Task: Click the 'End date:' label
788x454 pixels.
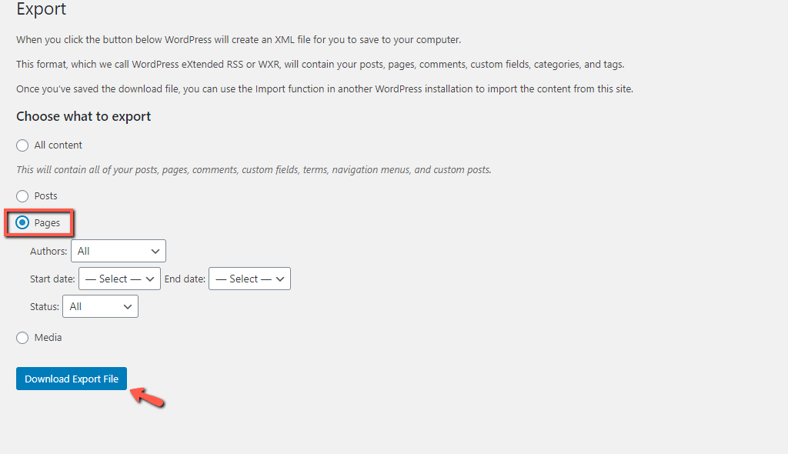Action: (185, 279)
